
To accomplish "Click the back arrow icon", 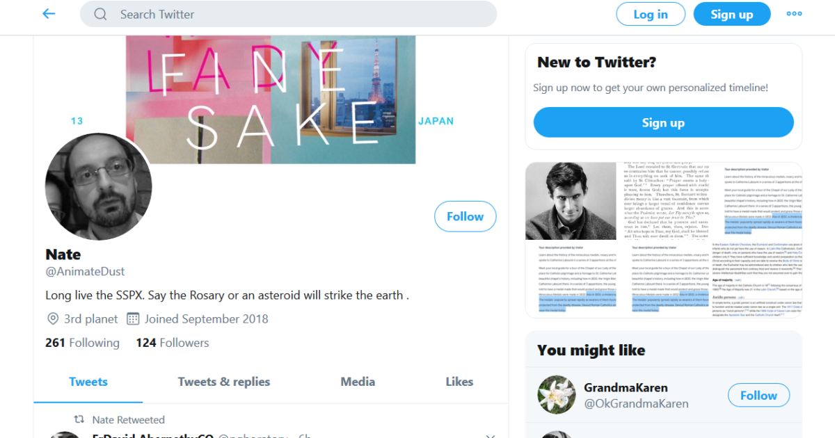I will click(x=49, y=14).
